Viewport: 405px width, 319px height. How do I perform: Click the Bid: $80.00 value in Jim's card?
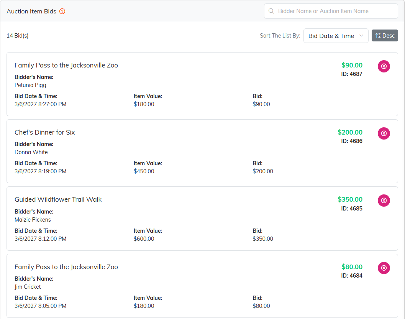pyautogui.click(x=261, y=306)
